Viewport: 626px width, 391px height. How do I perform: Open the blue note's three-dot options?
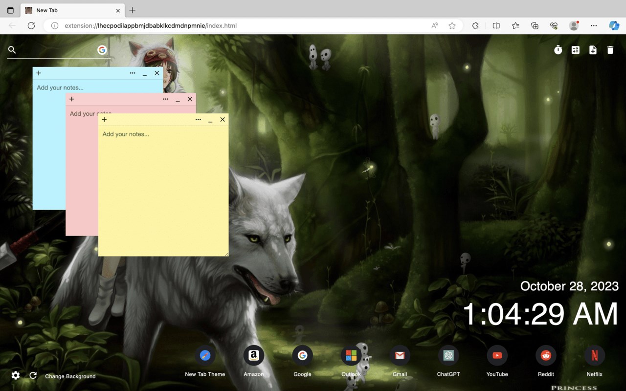point(133,73)
